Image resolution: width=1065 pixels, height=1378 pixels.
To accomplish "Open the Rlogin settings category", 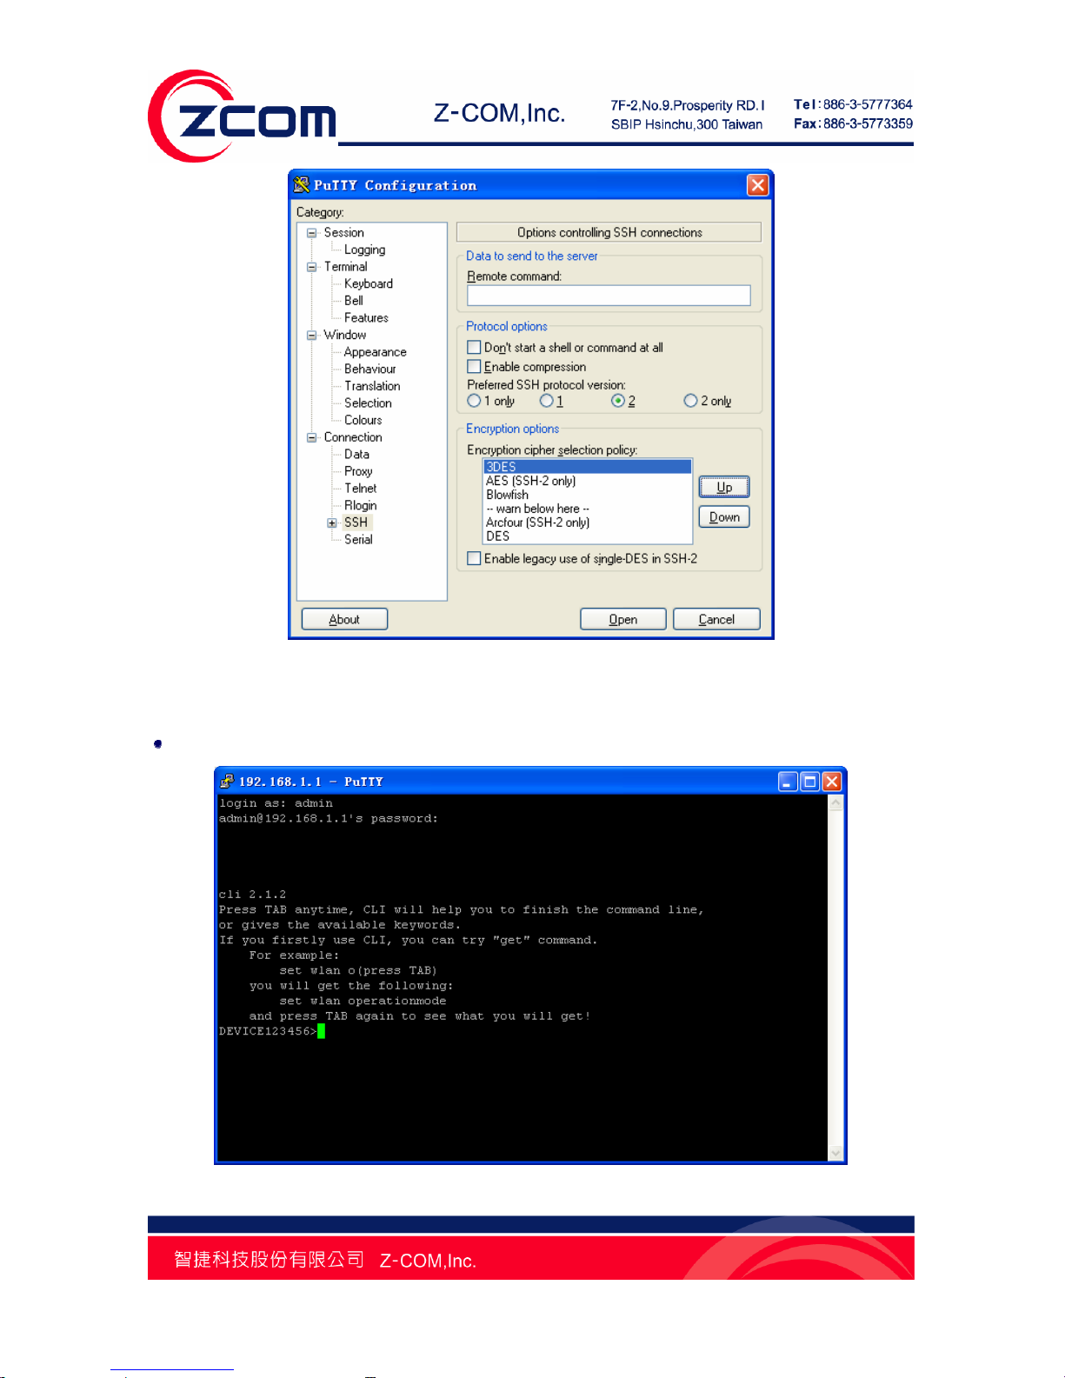I will (360, 505).
